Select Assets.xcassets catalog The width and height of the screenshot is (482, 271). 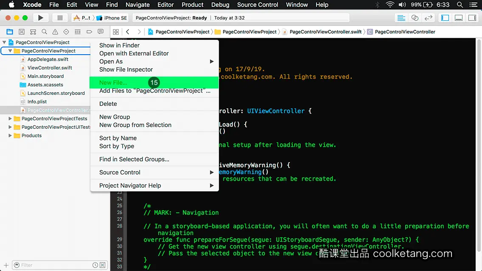click(x=45, y=85)
